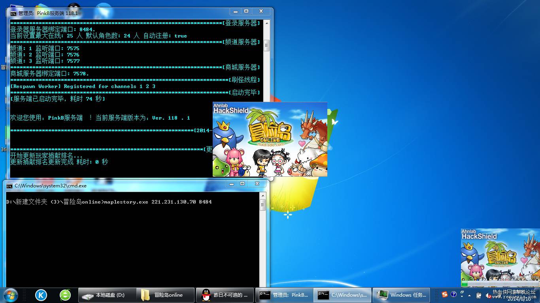Click cmd.exe window system menu icon
The image size is (540, 303).
click(9, 186)
